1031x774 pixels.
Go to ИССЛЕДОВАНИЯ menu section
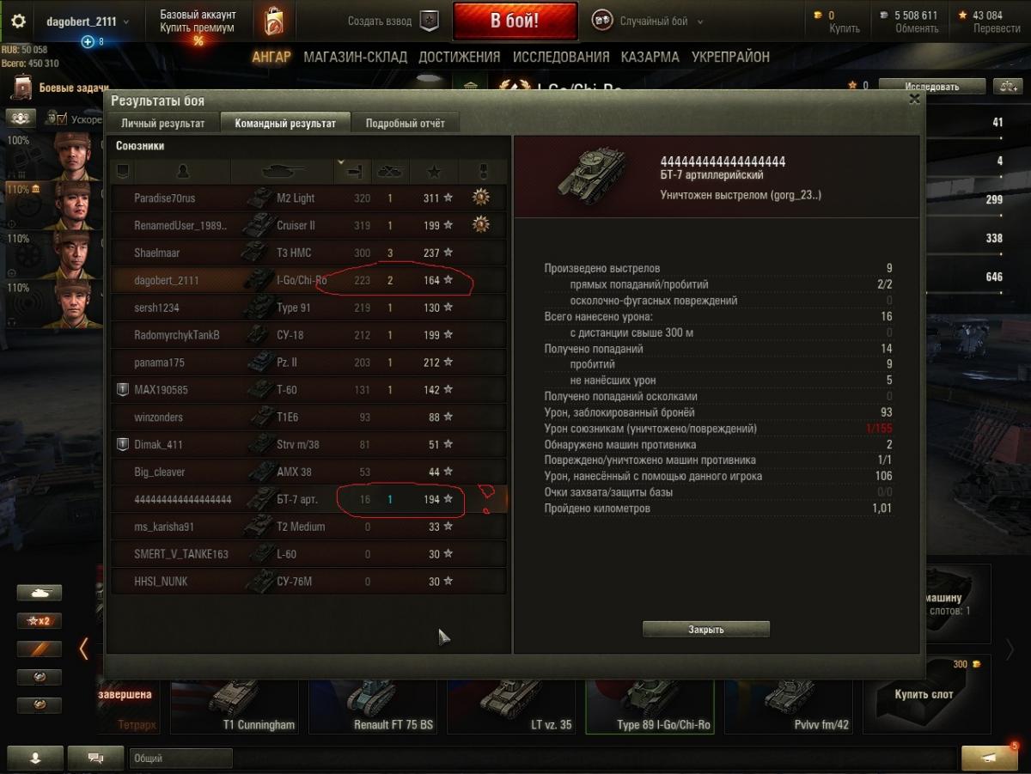coord(561,57)
